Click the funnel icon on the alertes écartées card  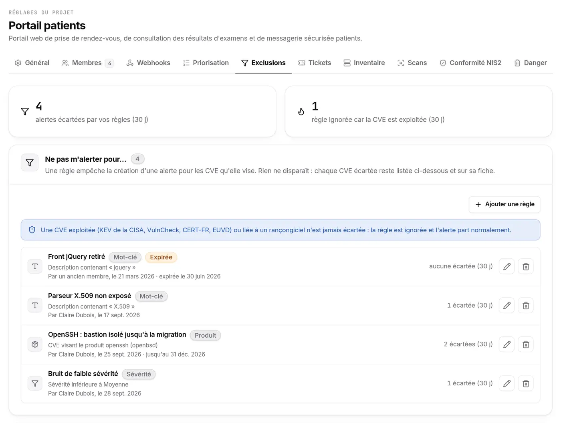25,112
